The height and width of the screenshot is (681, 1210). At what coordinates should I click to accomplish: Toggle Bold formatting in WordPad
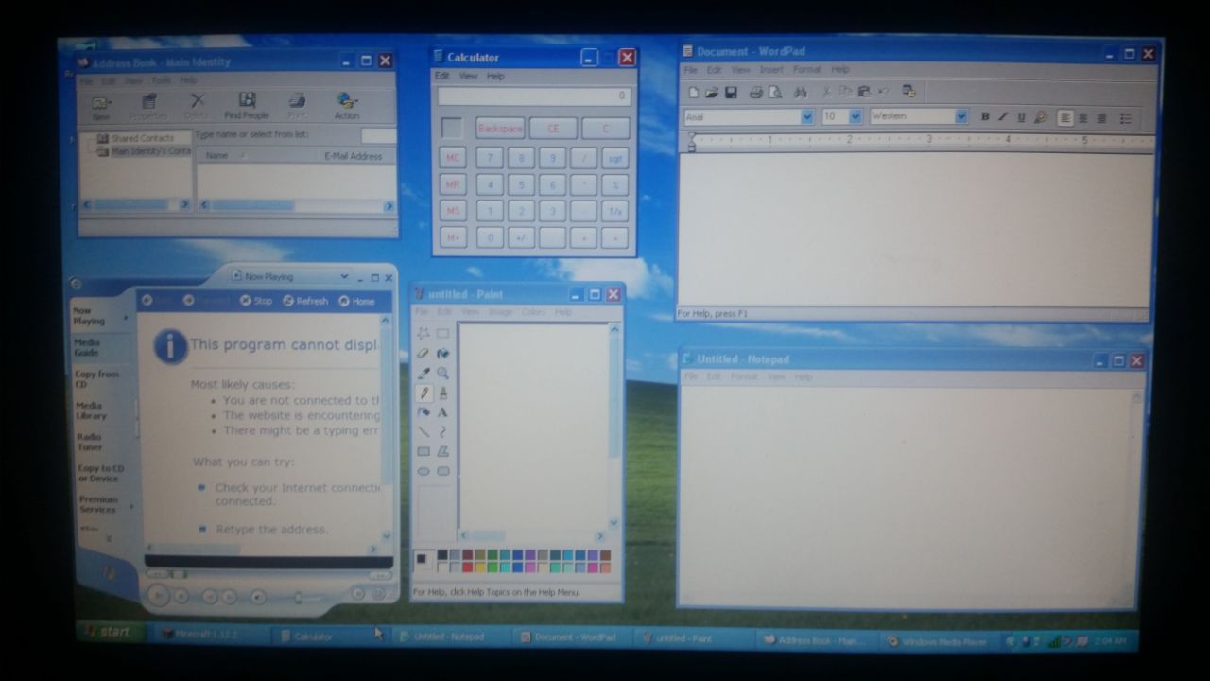click(985, 117)
